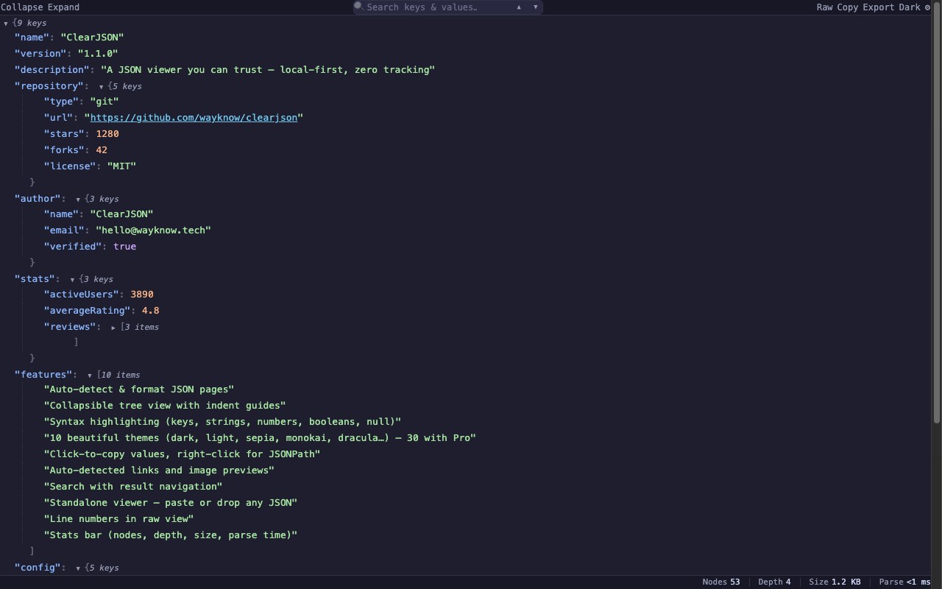Viewport: 942px width, 589px height.
Task: Click the "10 beautiful themes" feature string
Action: coord(261,438)
